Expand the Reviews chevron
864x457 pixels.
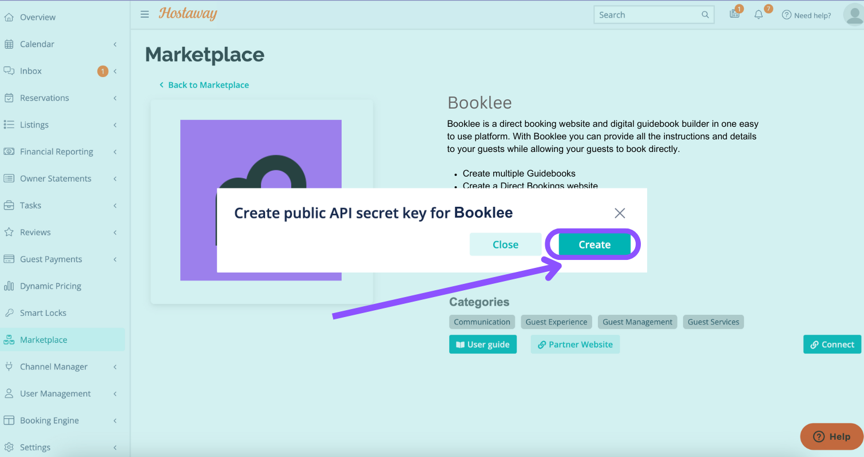[x=115, y=232]
